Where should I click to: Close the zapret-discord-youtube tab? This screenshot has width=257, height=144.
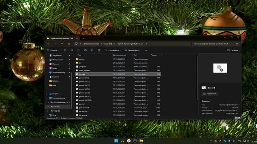coord(77,38)
